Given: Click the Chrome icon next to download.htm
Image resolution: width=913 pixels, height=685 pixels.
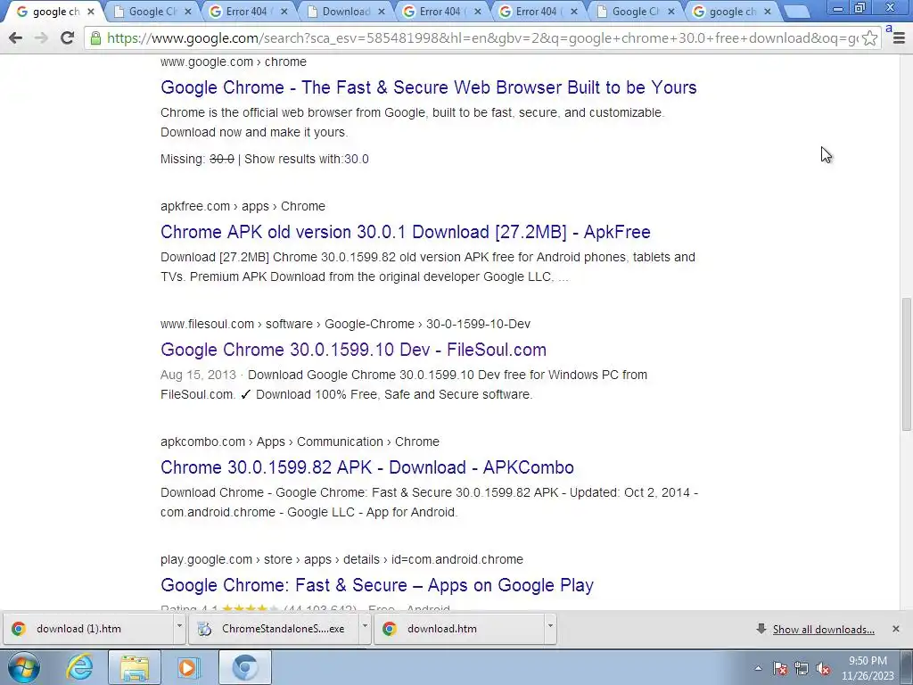Looking at the screenshot, I should pyautogui.click(x=390, y=629).
